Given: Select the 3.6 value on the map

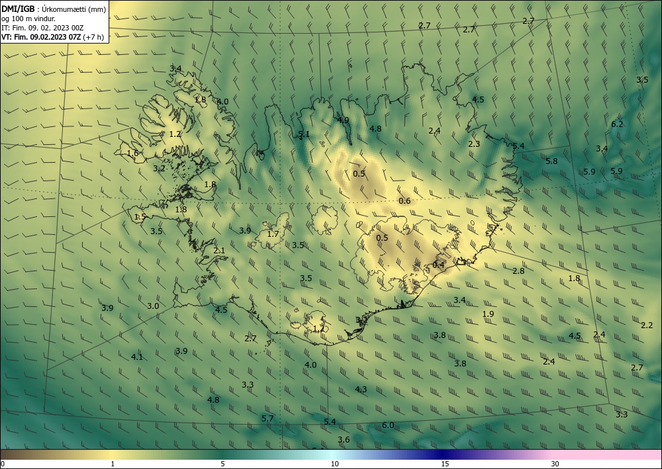Looking at the screenshot, I should point(344,439).
